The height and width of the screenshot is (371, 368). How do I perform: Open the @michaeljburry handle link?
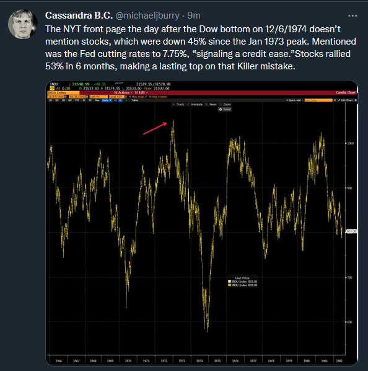click(147, 15)
